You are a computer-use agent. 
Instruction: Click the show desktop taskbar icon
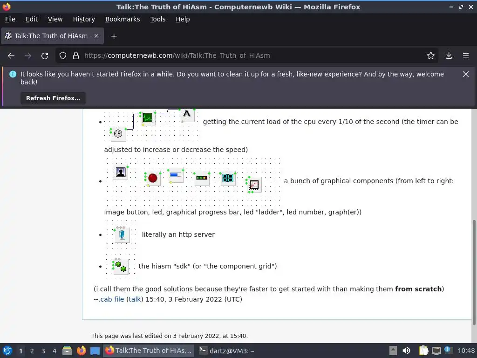pos(95,351)
